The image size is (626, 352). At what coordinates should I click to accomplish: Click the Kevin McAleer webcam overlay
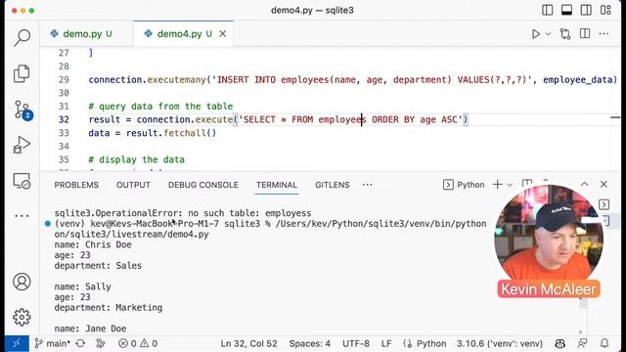[549, 242]
